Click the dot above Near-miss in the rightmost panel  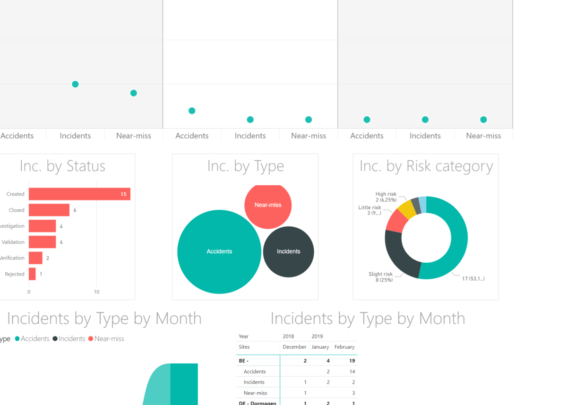[x=483, y=119]
